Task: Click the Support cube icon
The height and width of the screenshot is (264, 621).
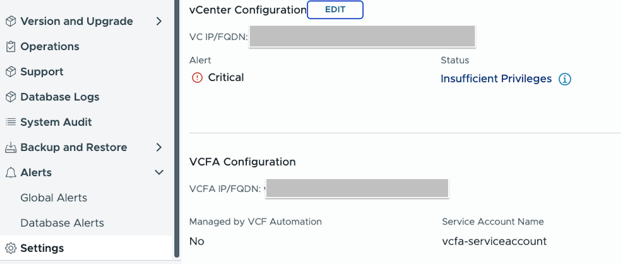Action: [x=11, y=72]
